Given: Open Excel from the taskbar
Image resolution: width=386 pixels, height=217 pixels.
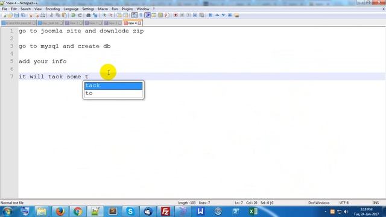Looking at the screenshot, I should pyautogui.click(x=253, y=212).
